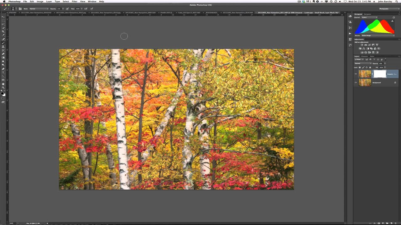
Task: Switch to the Navigator tab
Action: (367, 14)
